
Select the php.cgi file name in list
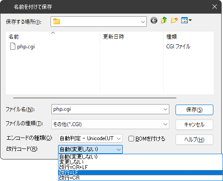pyautogui.click(x=26, y=47)
